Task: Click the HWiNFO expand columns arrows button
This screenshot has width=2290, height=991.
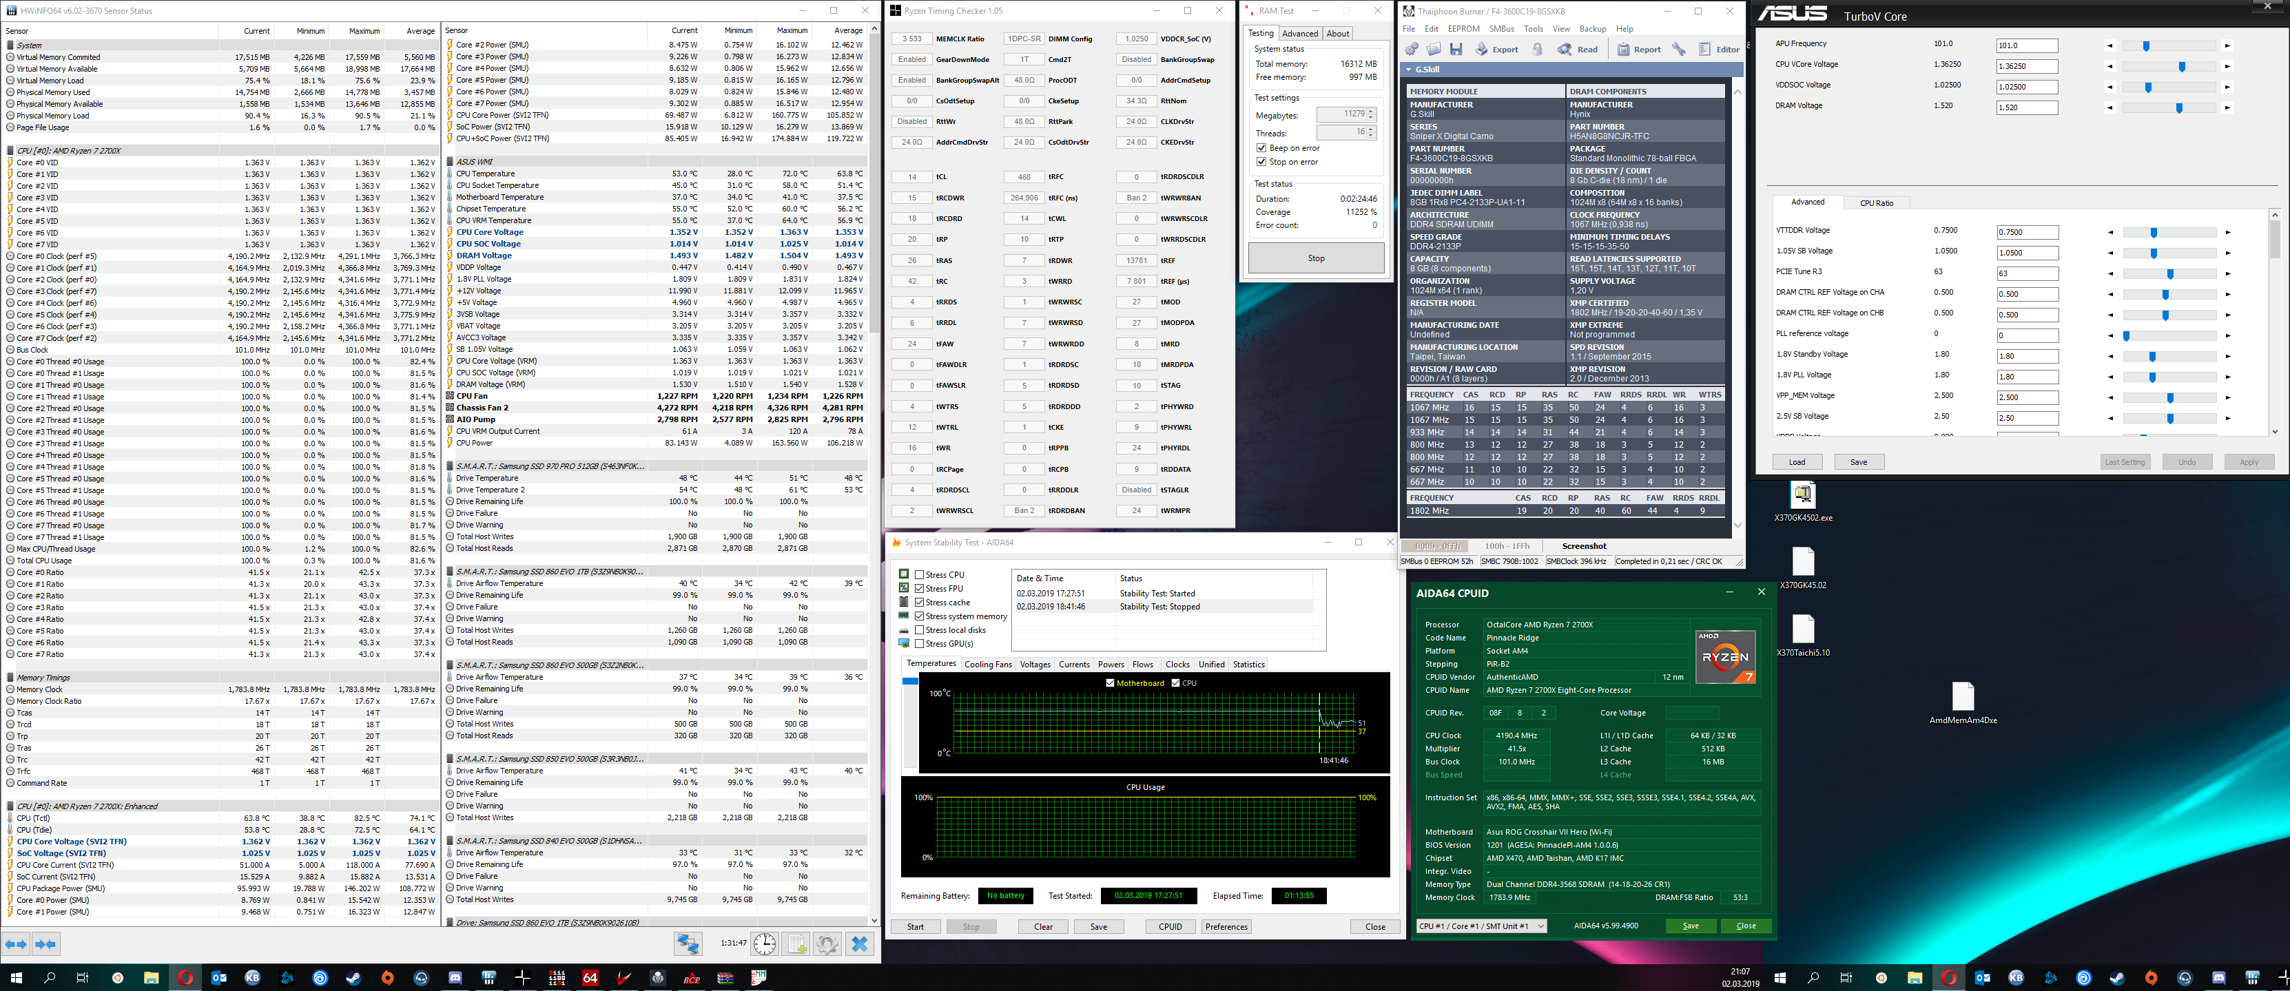Action: pyautogui.click(x=17, y=944)
